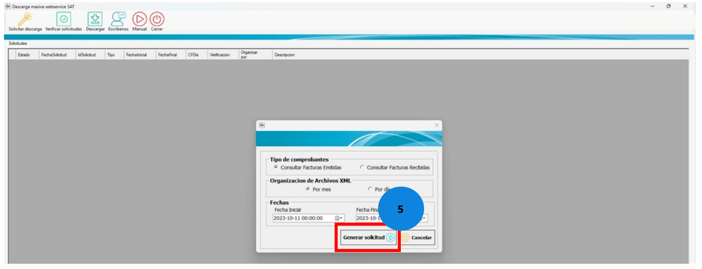Sort by the FechaSolicitud column header

pos(54,55)
